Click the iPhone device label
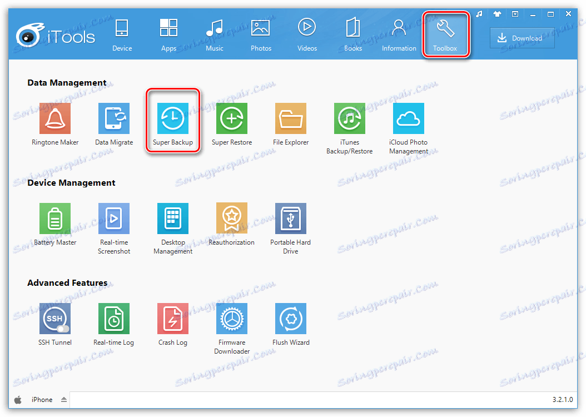 [x=42, y=400]
